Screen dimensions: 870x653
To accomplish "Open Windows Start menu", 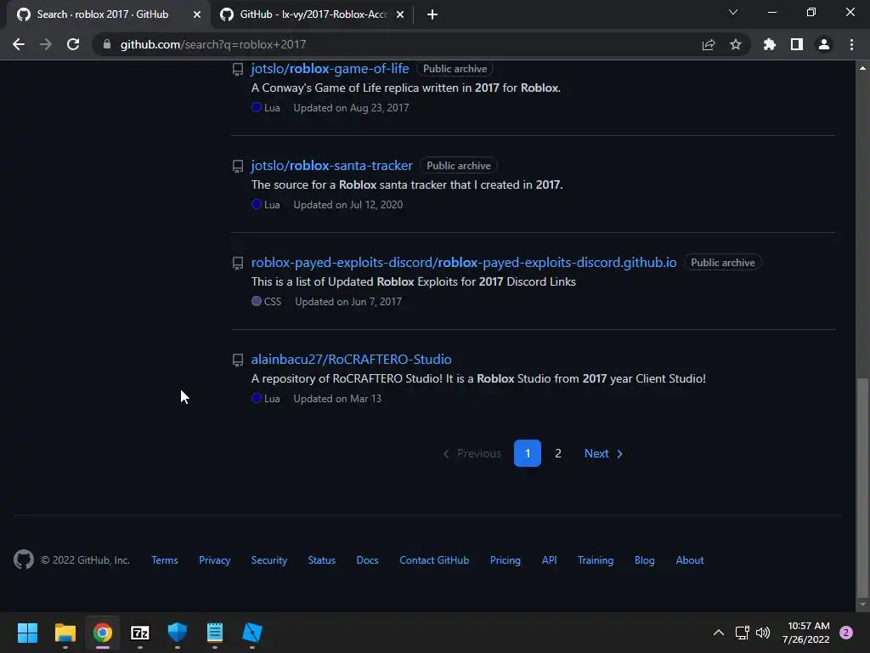I will (27, 633).
